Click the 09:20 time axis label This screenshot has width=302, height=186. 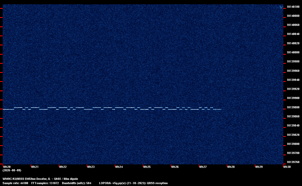7,167
